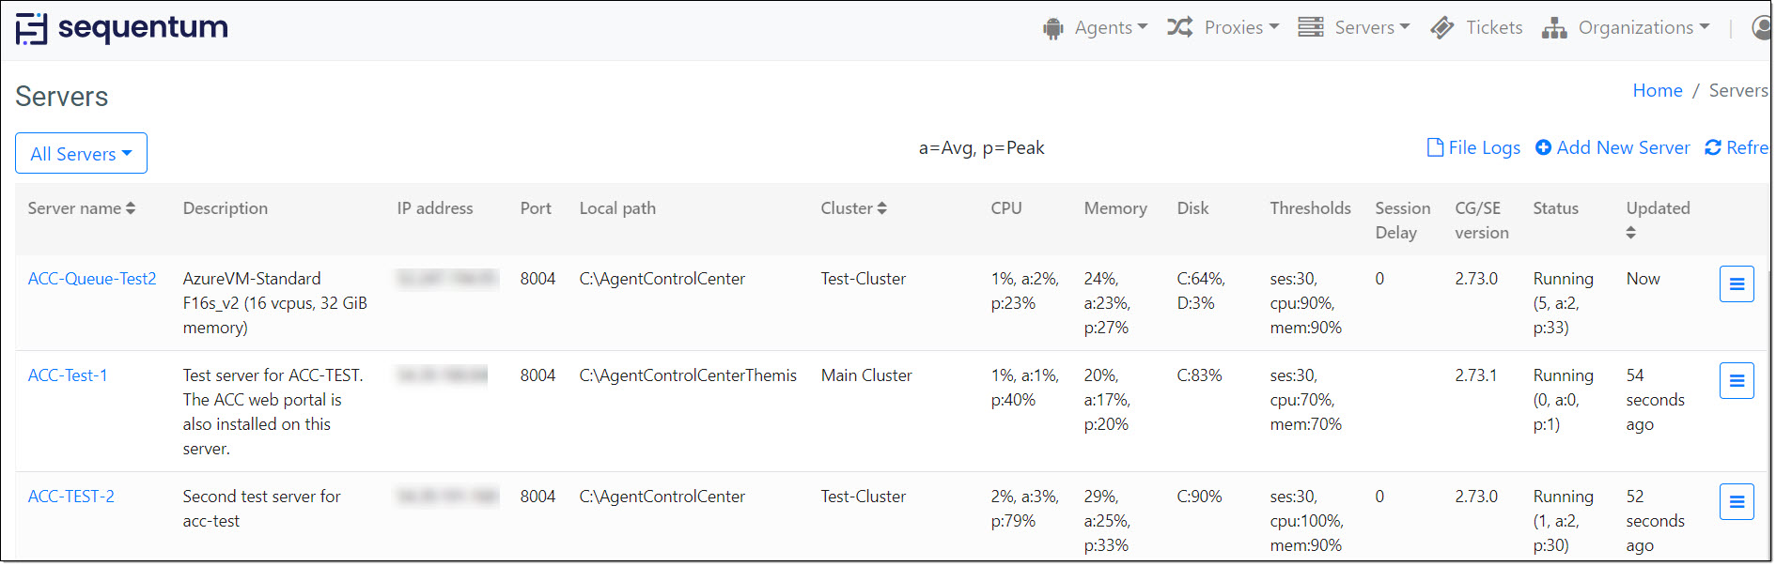The image size is (1776, 566).
Task: Click the Sequentum logo icon
Action: point(31,29)
